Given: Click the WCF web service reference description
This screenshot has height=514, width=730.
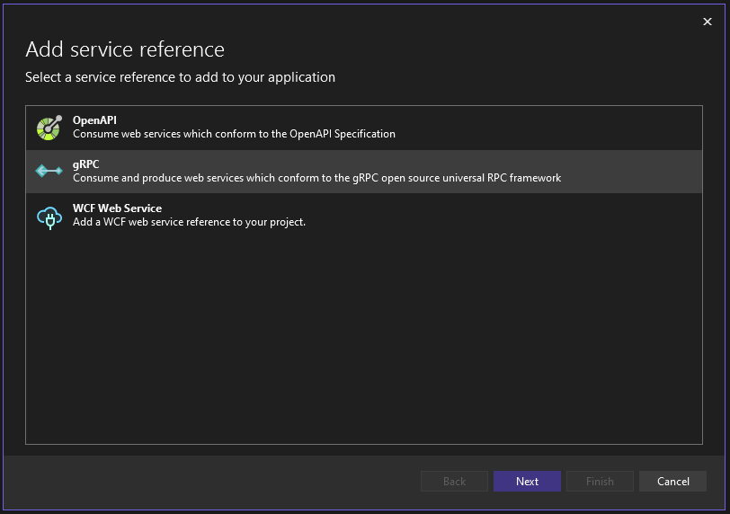Looking at the screenshot, I should coord(189,222).
